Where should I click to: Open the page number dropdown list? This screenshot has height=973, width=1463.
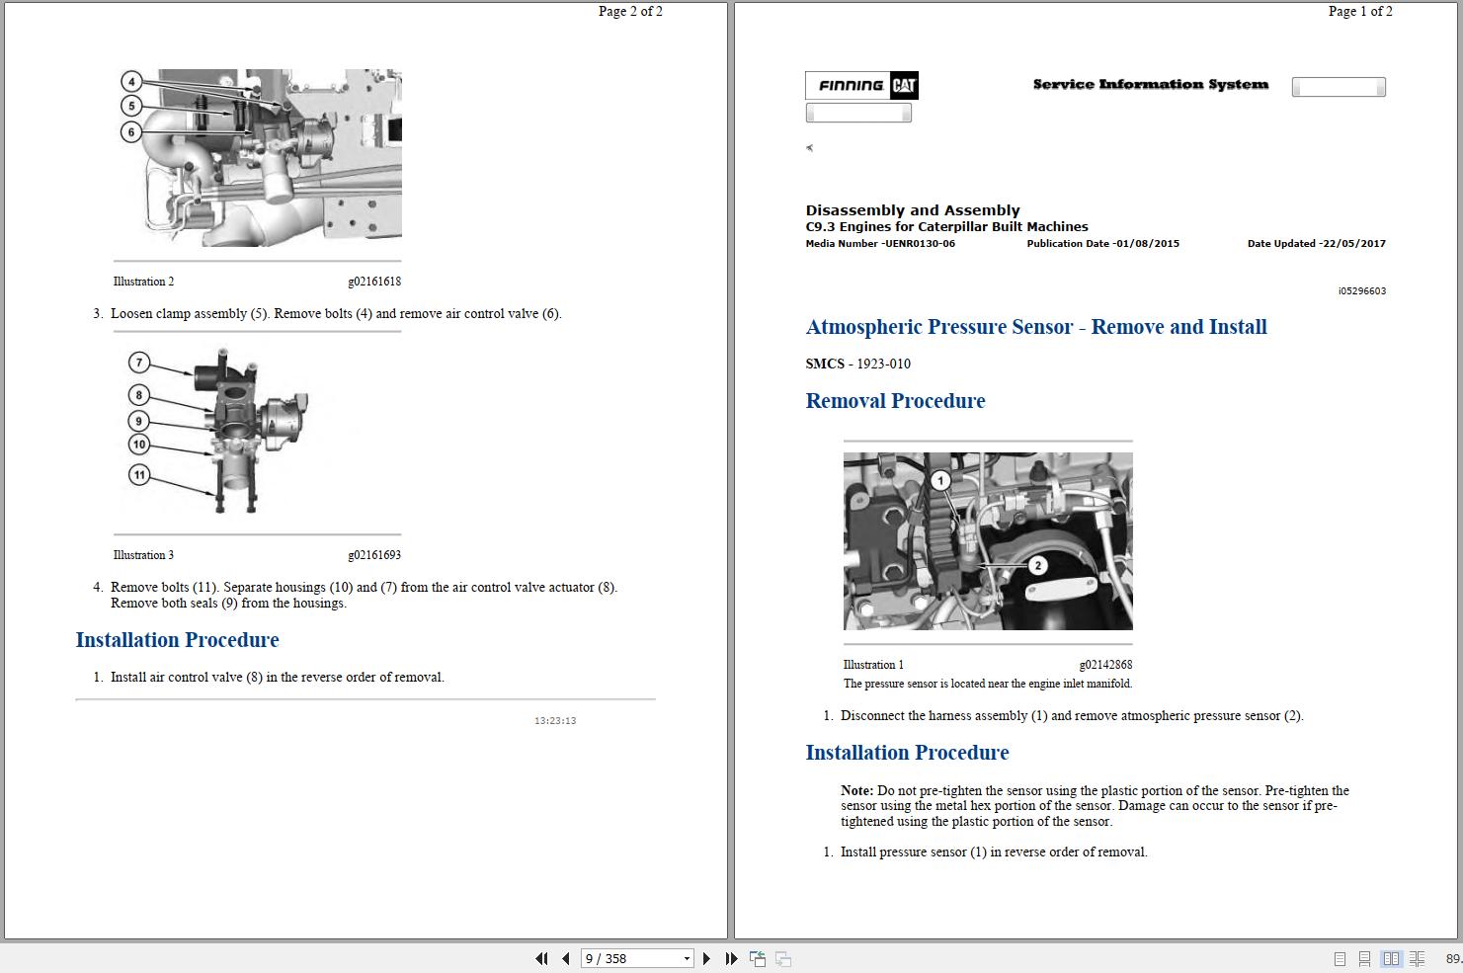tap(686, 958)
